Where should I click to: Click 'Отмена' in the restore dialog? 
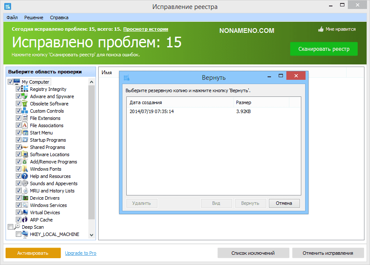(x=284, y=203)
